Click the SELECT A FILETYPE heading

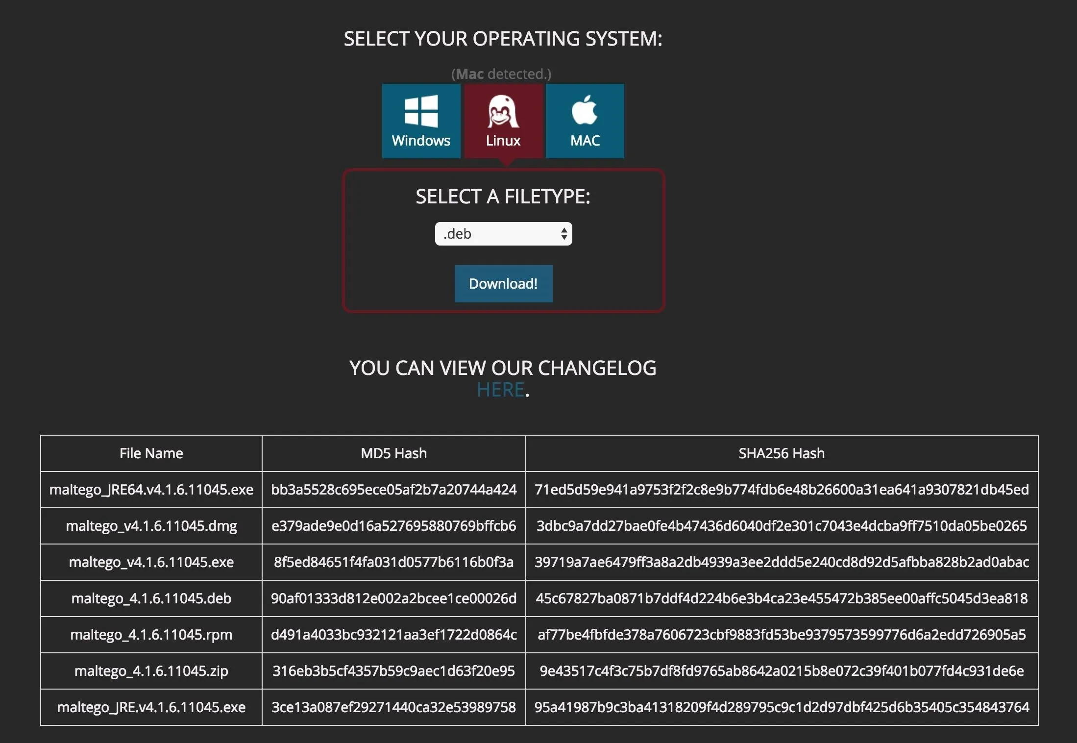503,197
